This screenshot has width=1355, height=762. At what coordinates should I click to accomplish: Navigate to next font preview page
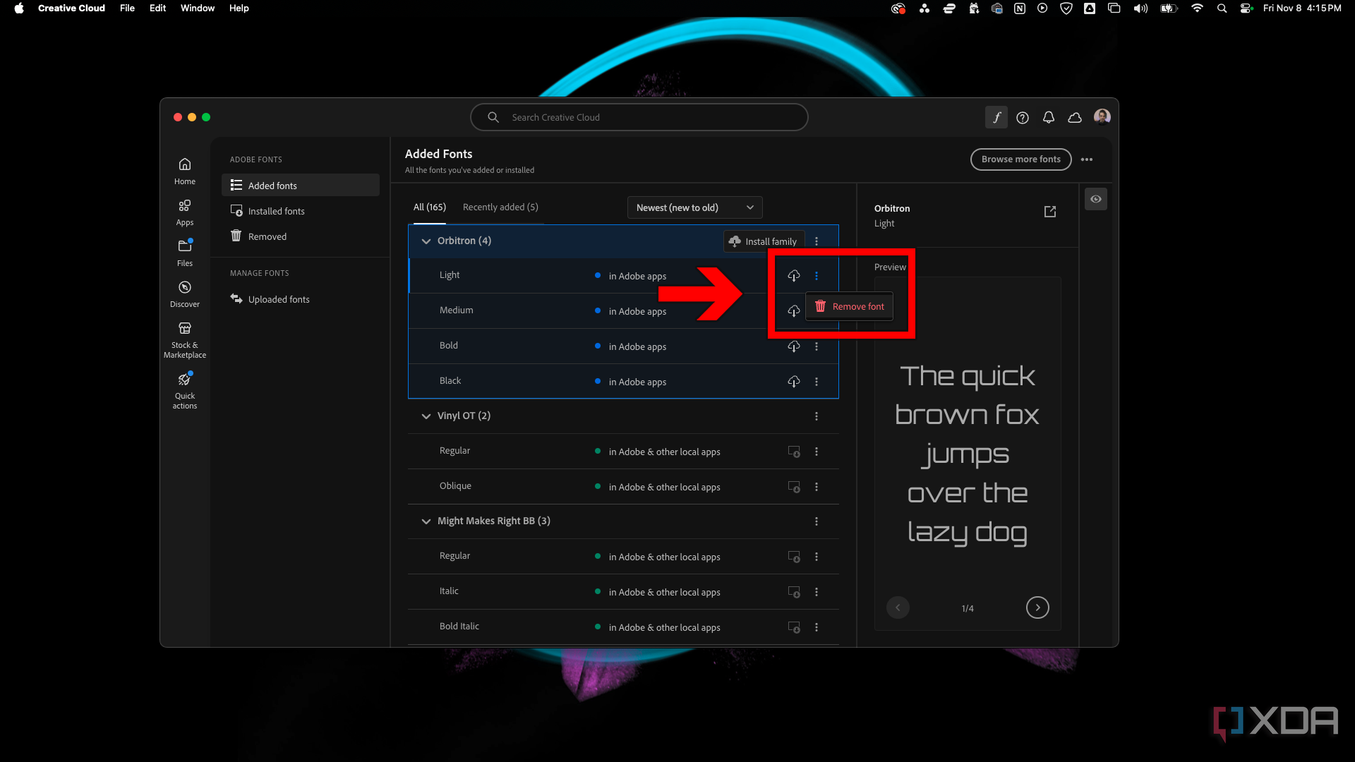(1037, 607)
